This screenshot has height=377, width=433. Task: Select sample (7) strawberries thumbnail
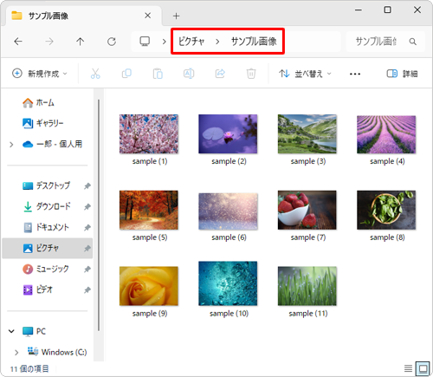pos(307,210)
